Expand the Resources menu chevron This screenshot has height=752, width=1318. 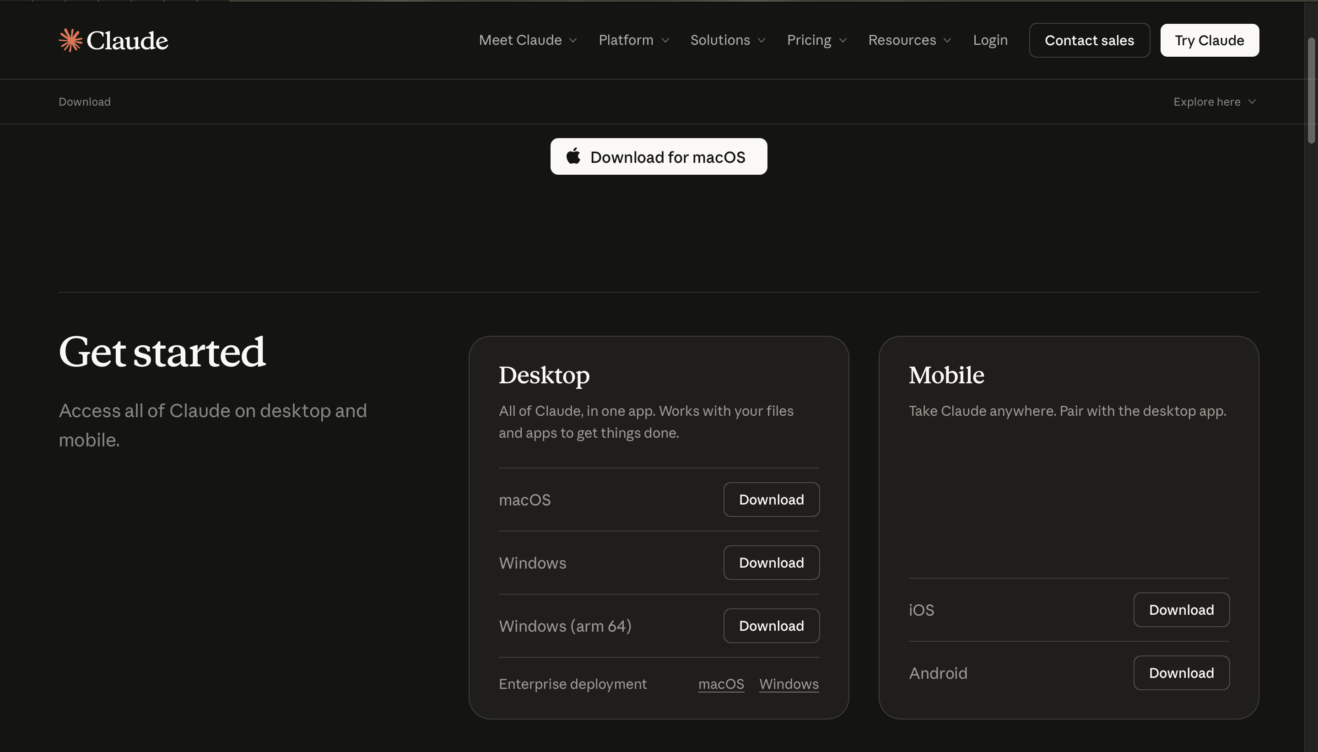click(x=948, y=40)
